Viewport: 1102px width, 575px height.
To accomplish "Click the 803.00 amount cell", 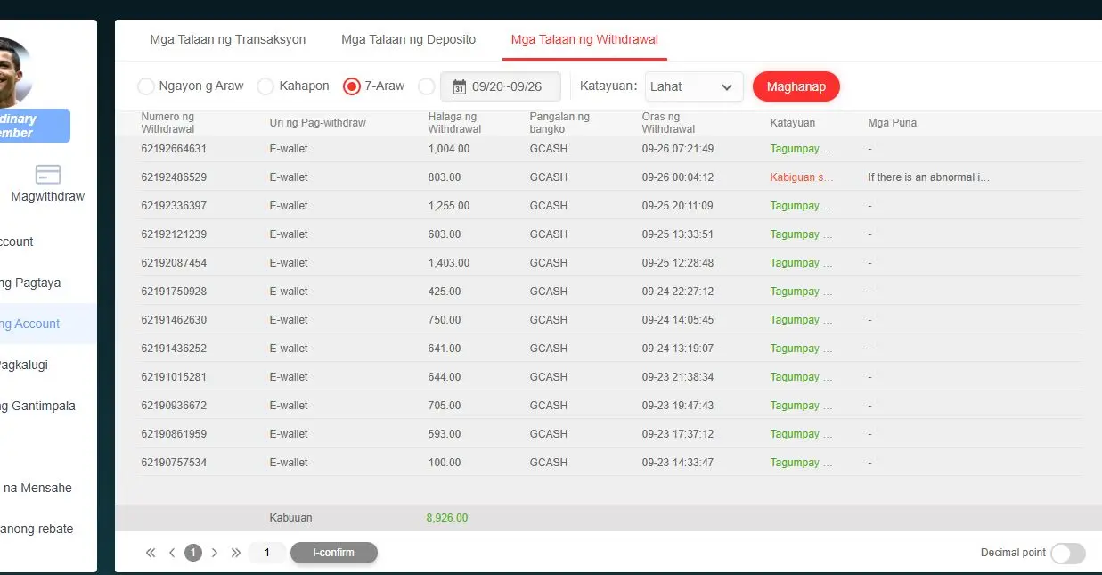I will click(445, 177).
